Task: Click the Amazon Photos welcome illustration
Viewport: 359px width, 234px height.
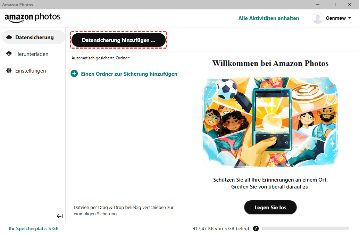Action: tap(270, 122)
